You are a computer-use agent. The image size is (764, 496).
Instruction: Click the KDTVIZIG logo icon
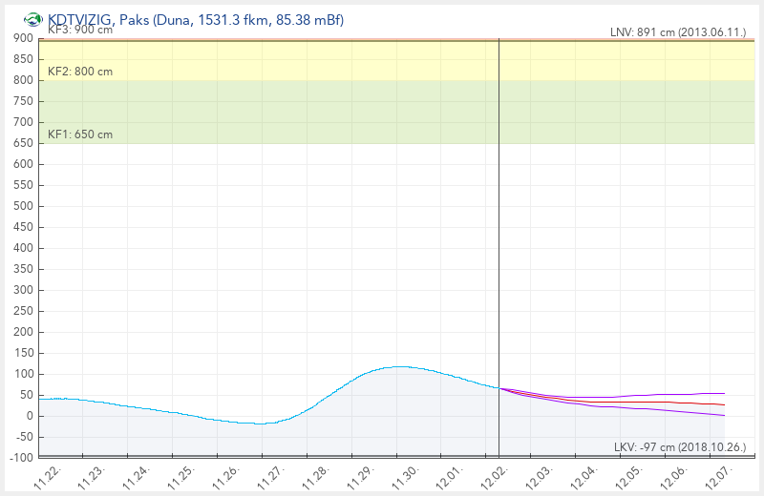tap(33, 19)
